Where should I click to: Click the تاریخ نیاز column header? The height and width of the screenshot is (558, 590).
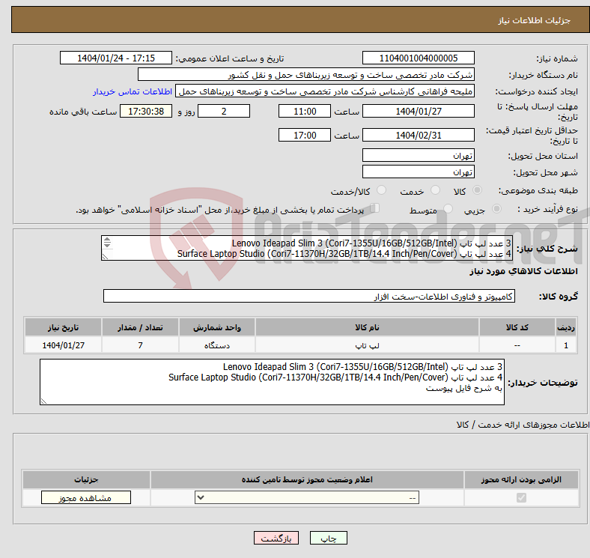[63, 327]
